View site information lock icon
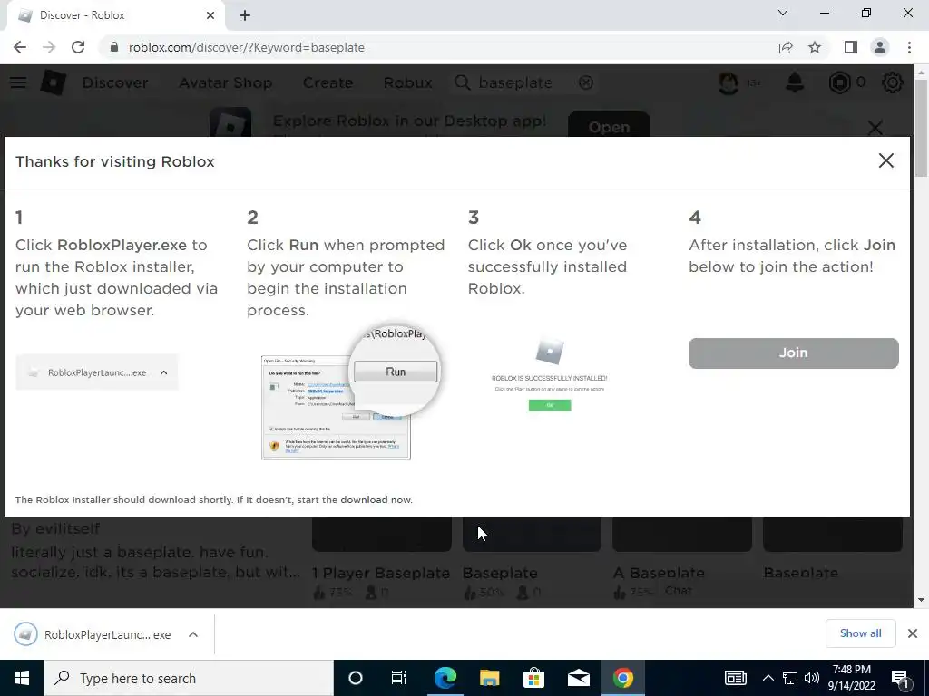 (114, 47)
